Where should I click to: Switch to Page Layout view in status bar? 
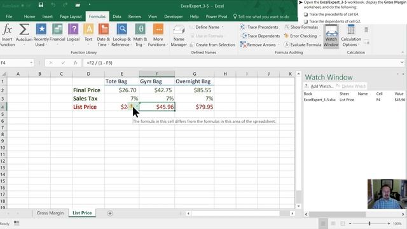pos(333,223)
